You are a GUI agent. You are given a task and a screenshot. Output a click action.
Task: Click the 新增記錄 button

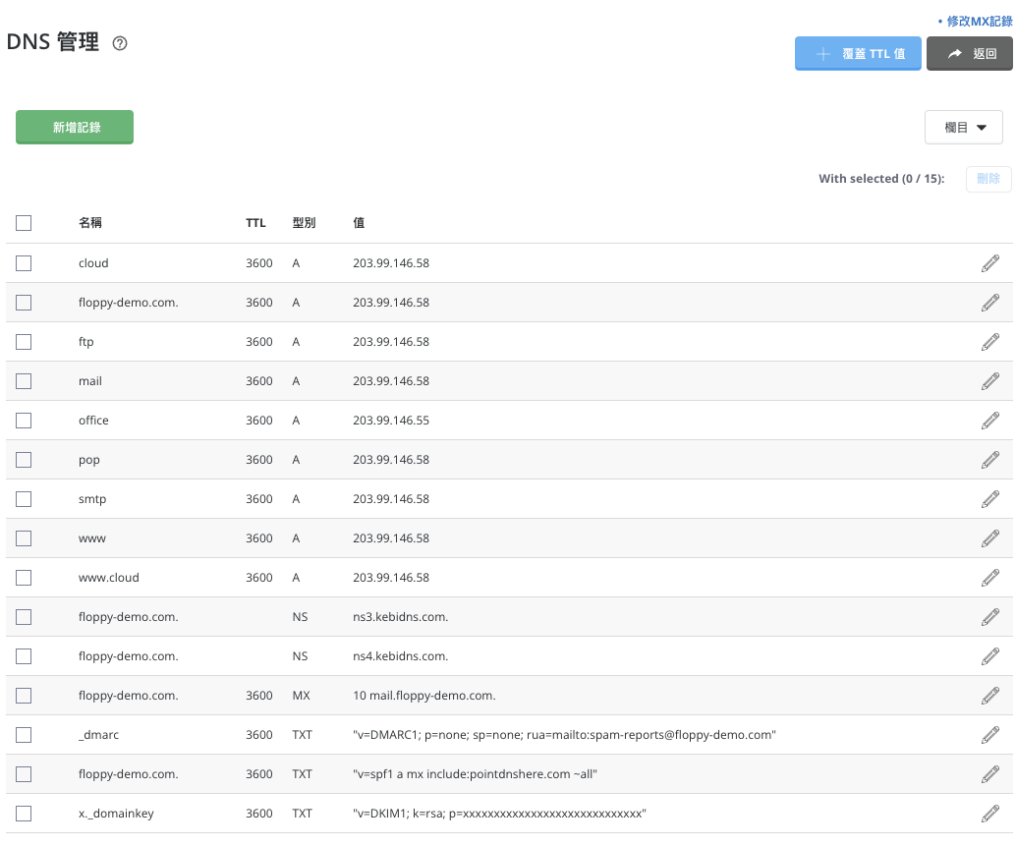75,128
